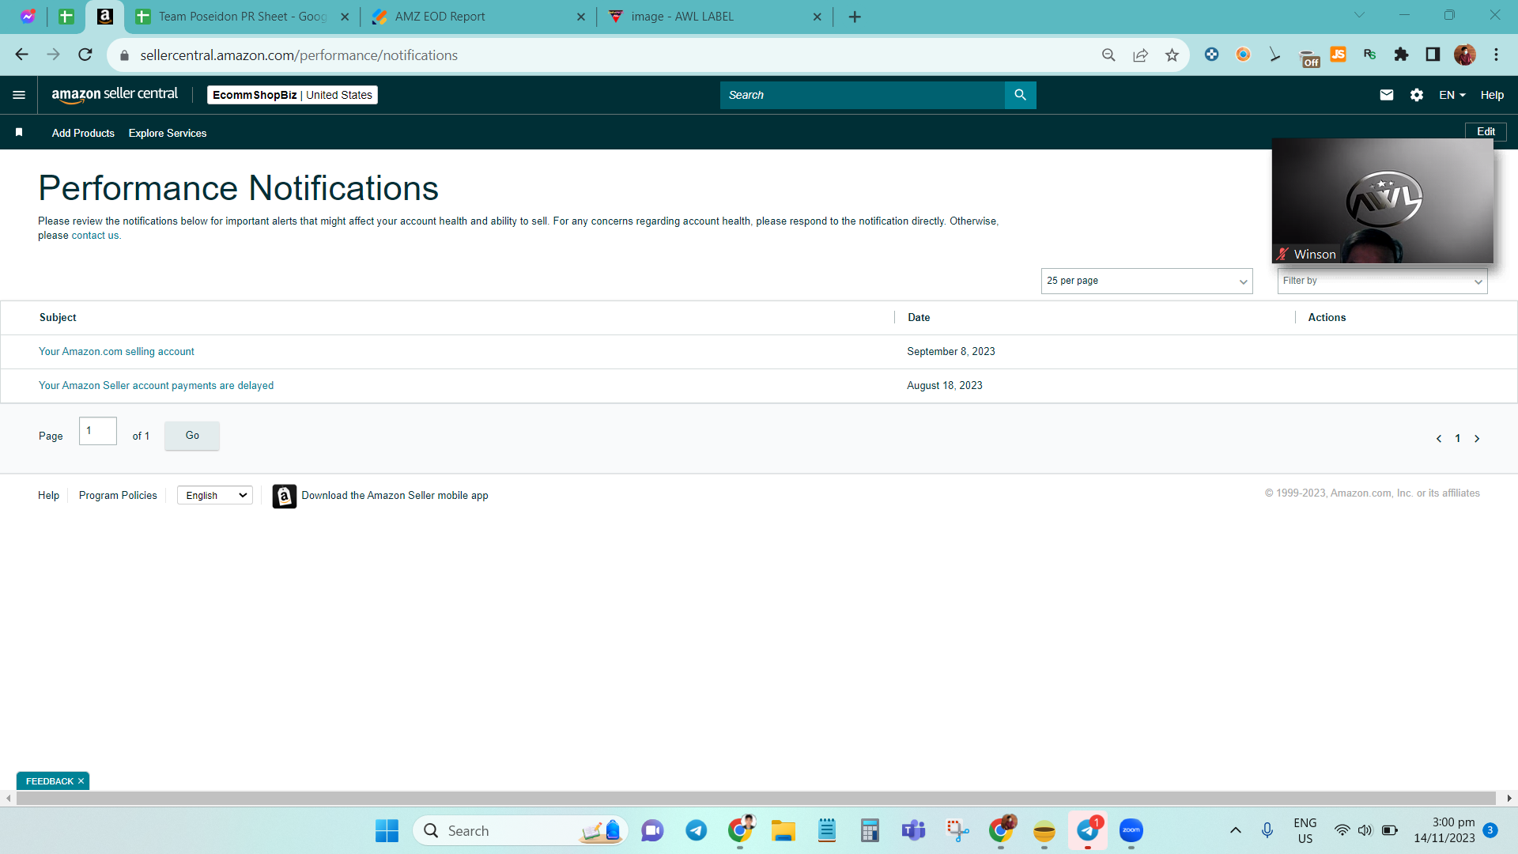Image resolution: width=1518 pixels, height=854 pixels.
Task: Open the Chrome three-dot menu
Action: coord(1496,55)
